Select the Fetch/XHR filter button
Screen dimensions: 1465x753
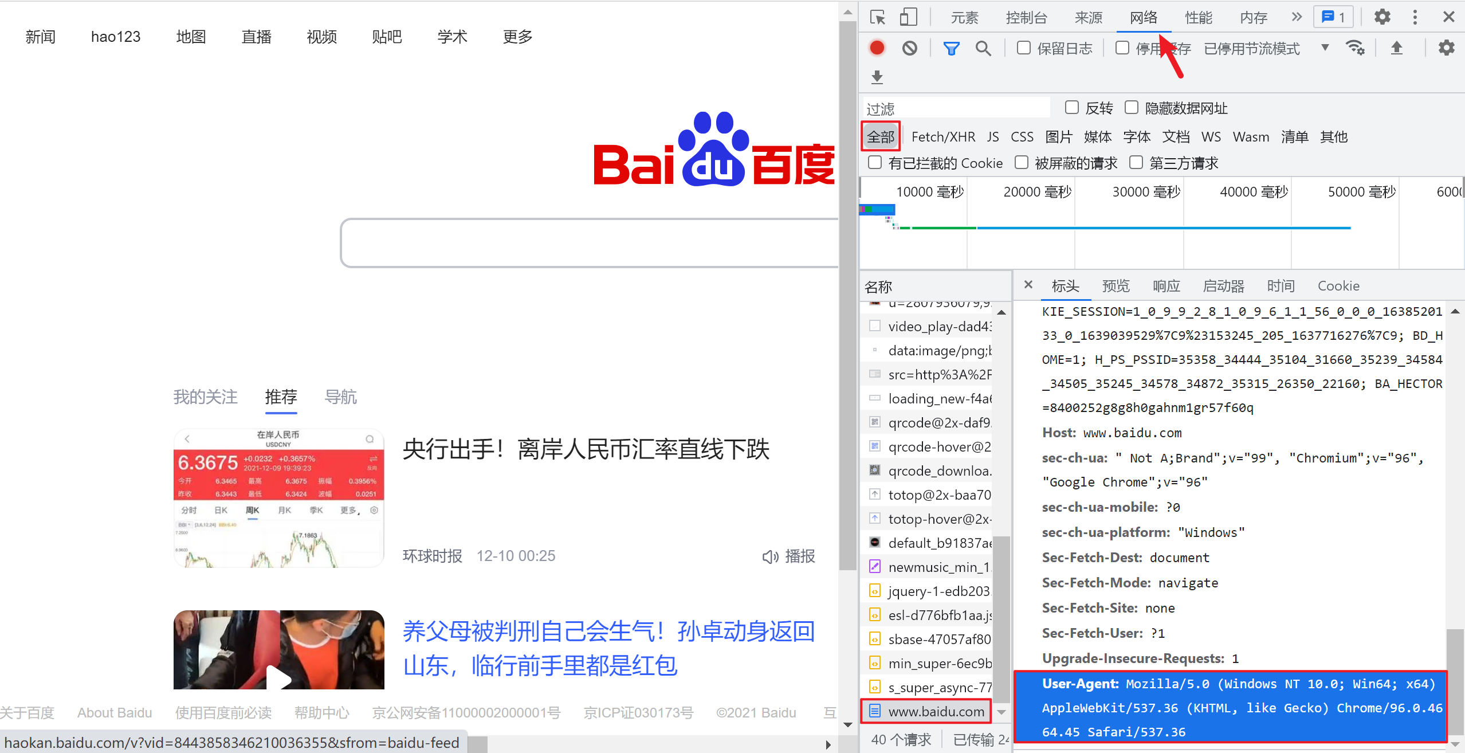[x=943, y=137]
